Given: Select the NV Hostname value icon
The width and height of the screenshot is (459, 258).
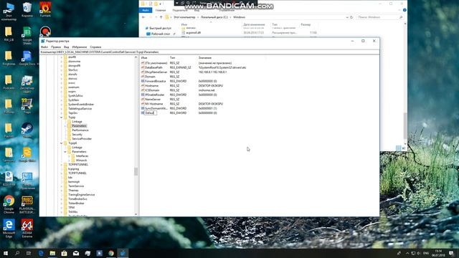Looking at the screenshot, I should 143,104.
